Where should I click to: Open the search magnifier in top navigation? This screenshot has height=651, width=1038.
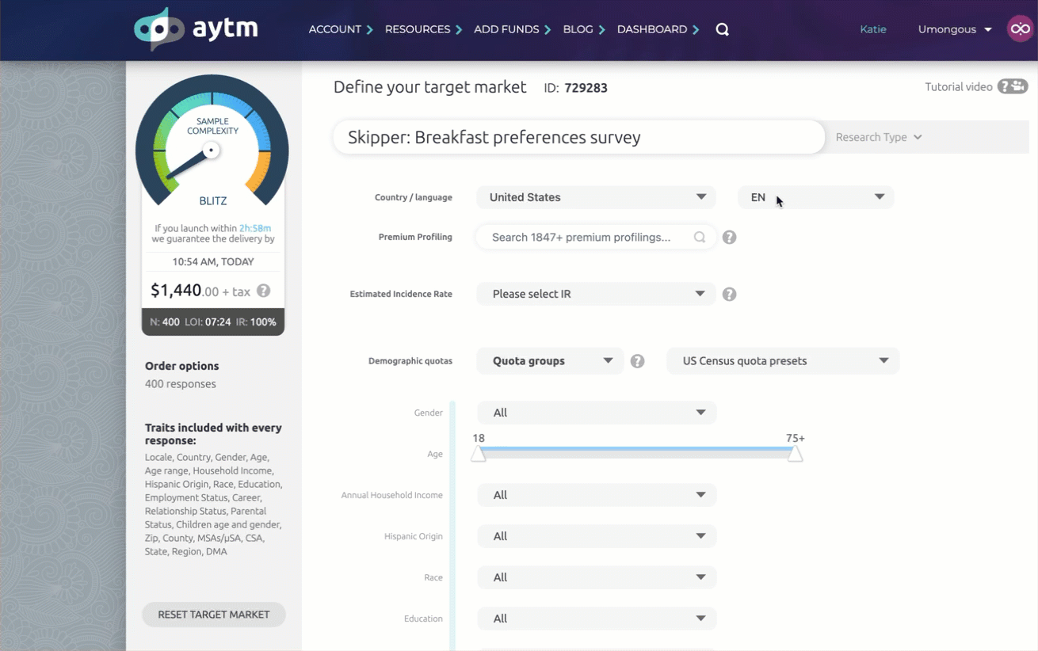tap(722, 29)
